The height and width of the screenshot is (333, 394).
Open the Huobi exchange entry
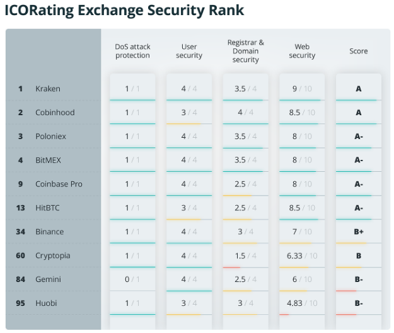coord(46,303)
